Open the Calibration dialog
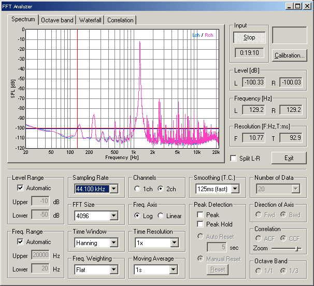Viewport: 314px width, 286px height. tap(290, 55)
